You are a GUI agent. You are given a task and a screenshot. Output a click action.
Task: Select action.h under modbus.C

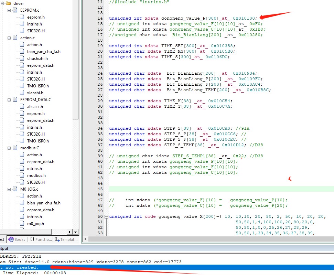34,155
